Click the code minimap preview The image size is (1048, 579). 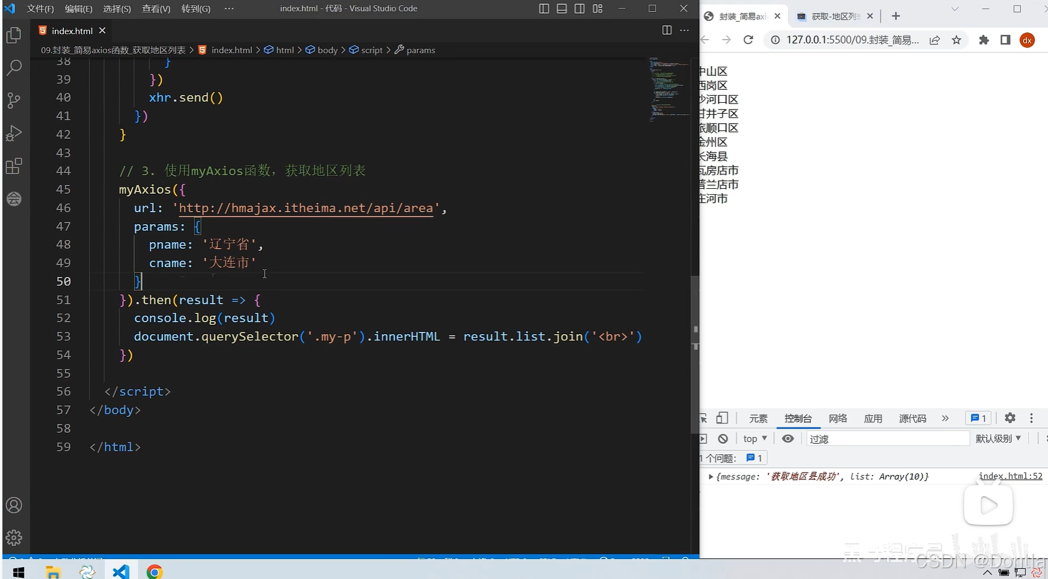[669, 89]
